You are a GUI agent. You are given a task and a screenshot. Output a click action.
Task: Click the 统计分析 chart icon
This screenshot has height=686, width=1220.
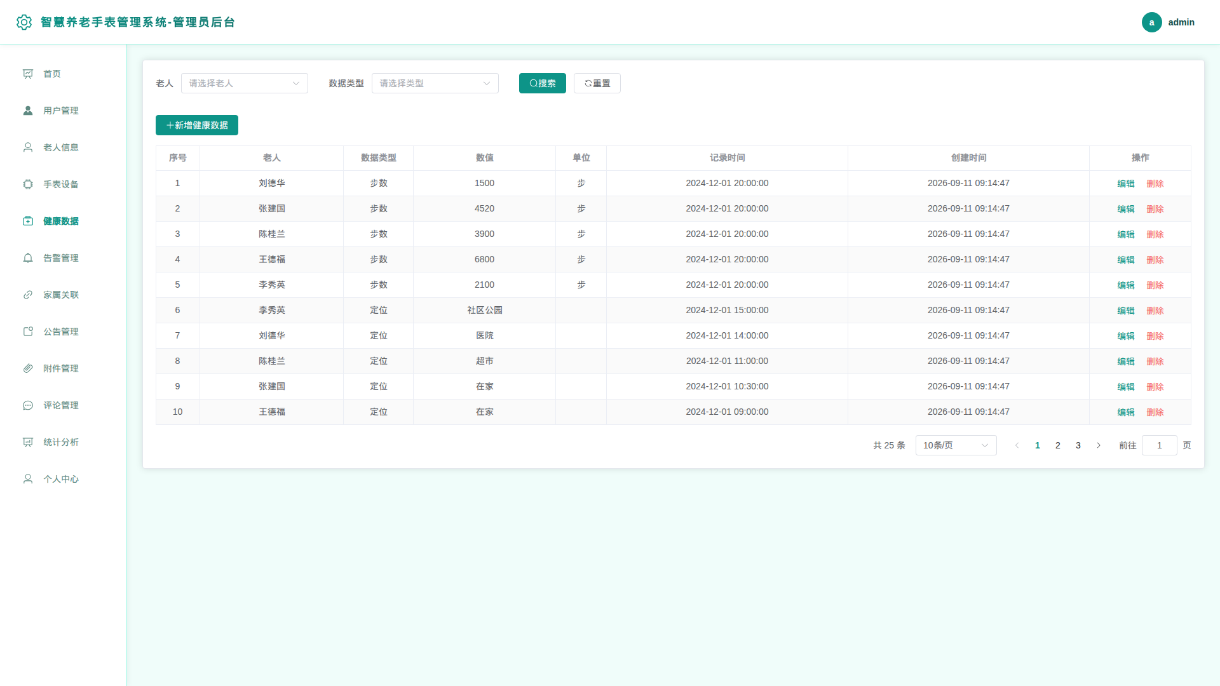28,442
